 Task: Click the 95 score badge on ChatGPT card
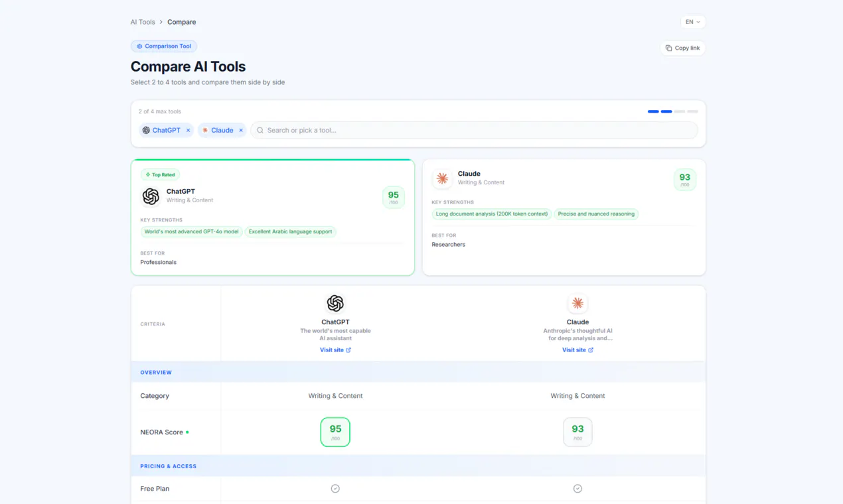[394, 197]
